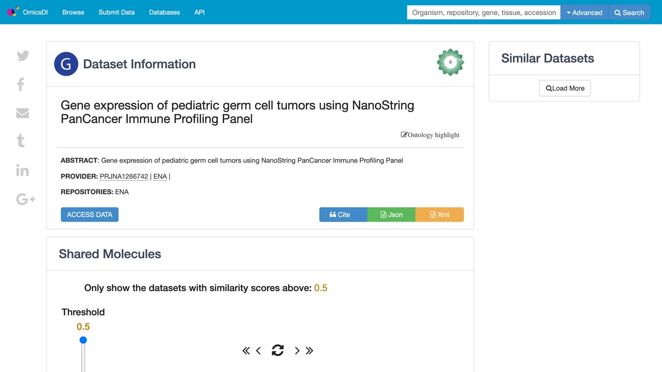Screen dimensions: 662x372
Task: Jump to first page double-left arrows
Action: pyautogui.click(x=246, y=351)
